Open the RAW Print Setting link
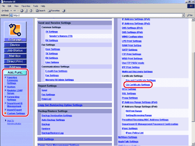The height and width of the screenshot is (146, 195). click(131, 46)
